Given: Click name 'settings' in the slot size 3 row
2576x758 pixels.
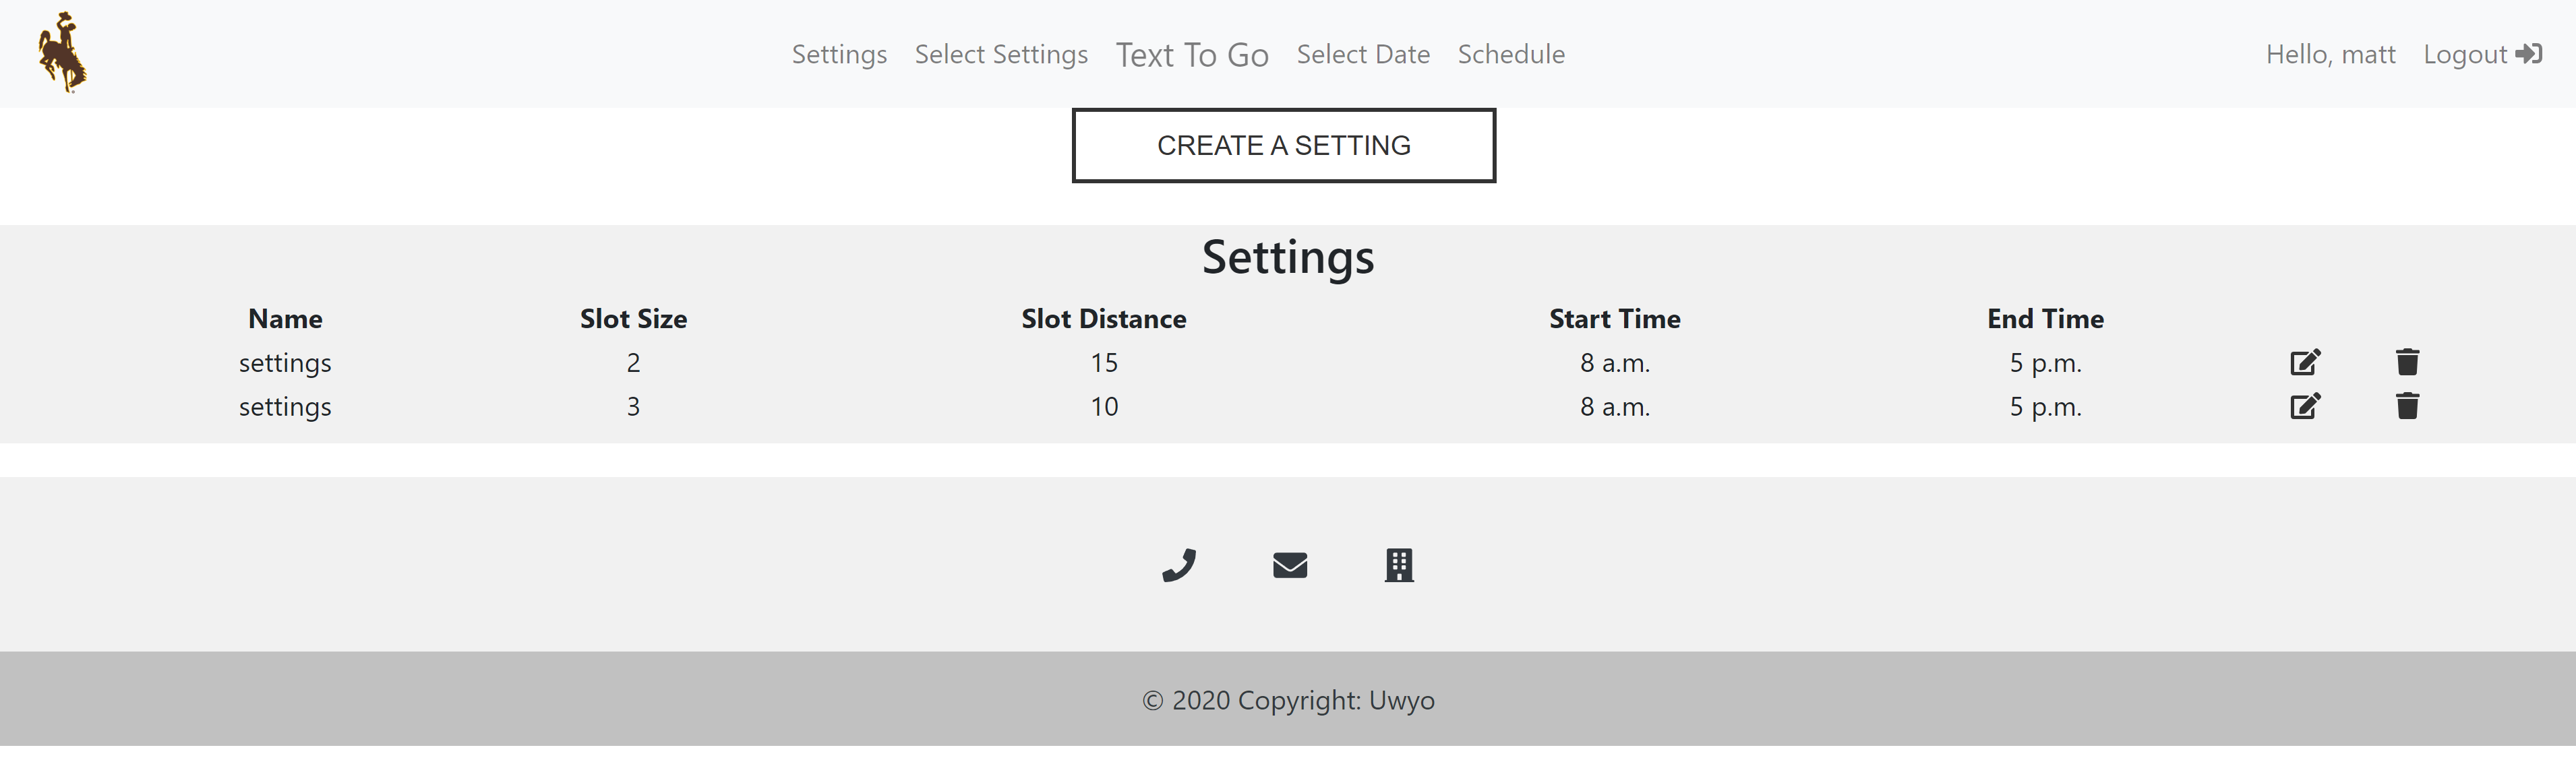Looking at the screenshot, I should pos(285,407).
